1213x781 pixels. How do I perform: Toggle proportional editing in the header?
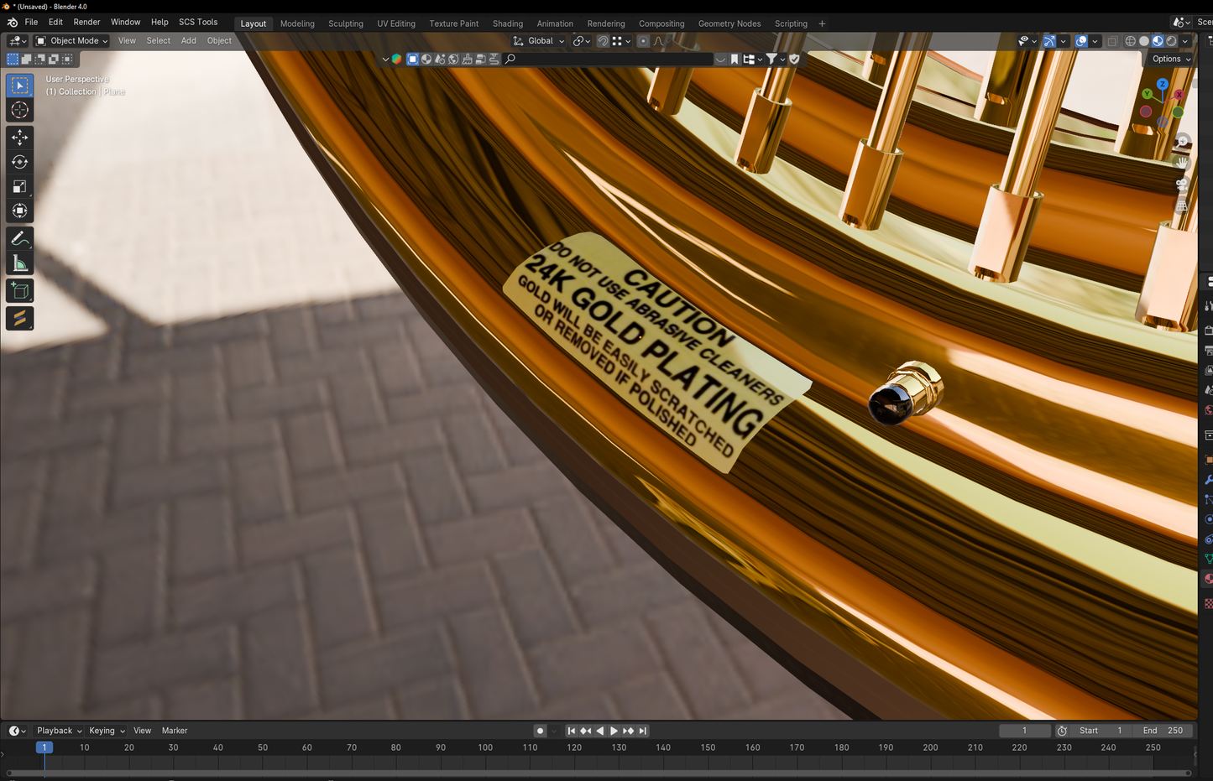click(x=643, y=41)
